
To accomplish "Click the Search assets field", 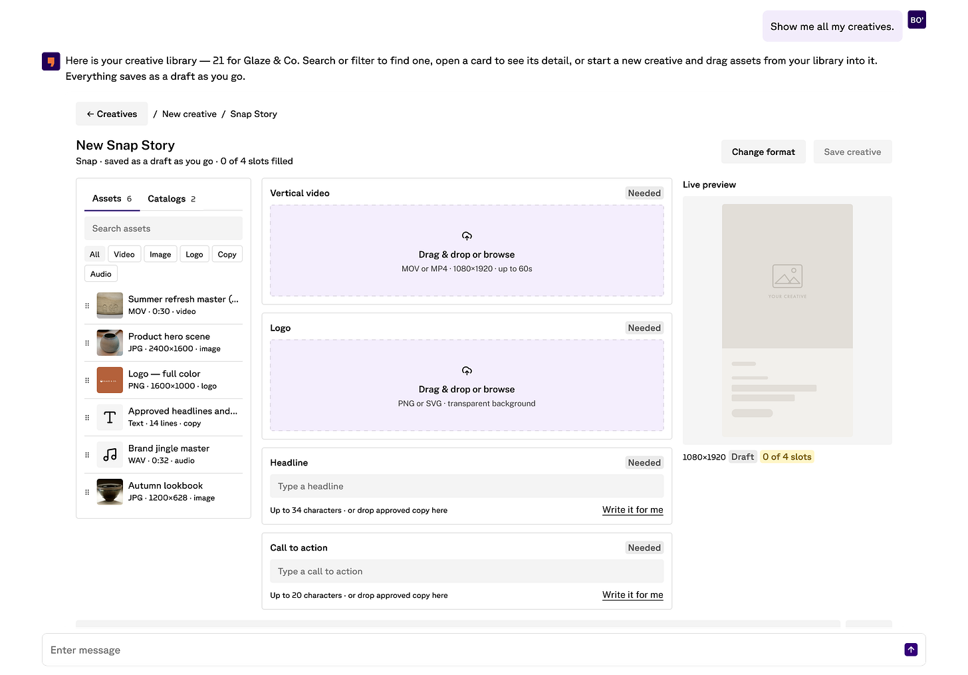I will pos(164,228).
